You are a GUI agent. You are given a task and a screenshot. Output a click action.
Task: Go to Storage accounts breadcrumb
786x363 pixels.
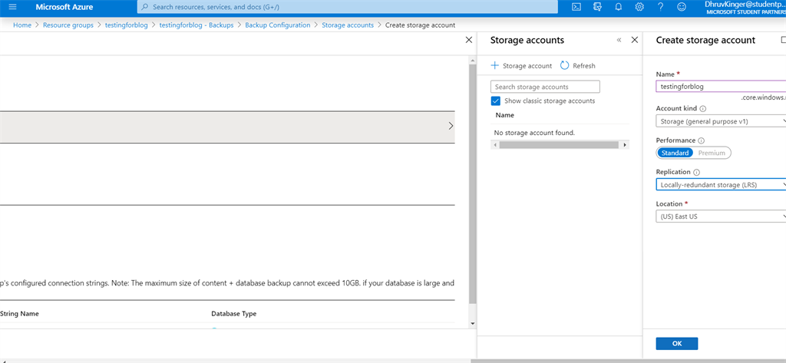pyautogui.click(x=348, y=25)
